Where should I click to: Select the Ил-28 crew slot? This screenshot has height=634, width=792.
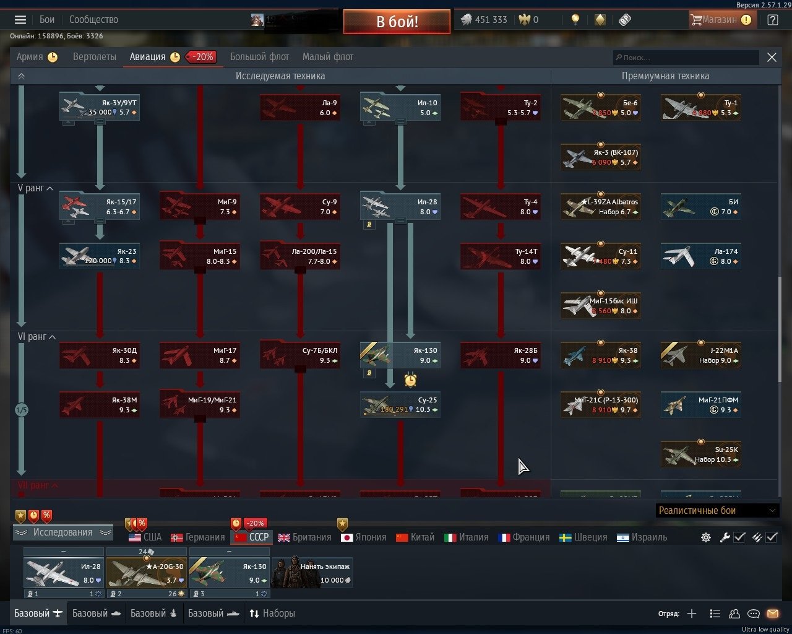point(63,572)
